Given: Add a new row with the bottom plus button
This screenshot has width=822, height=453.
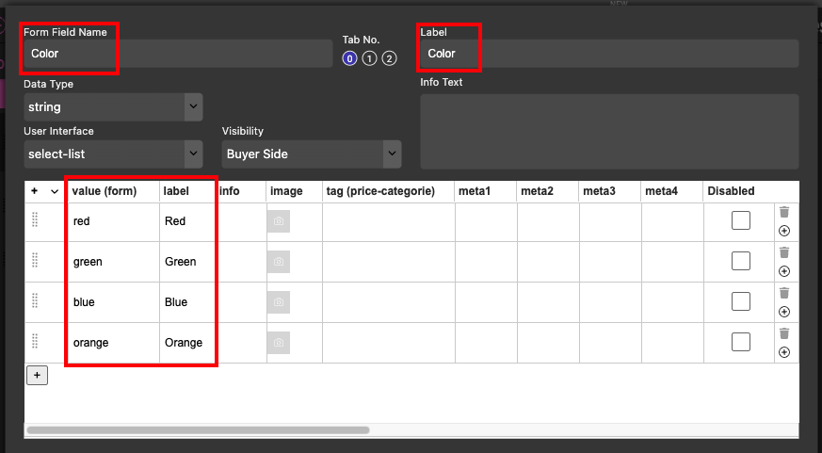Looking at the screenshot, I should (37, 376).
